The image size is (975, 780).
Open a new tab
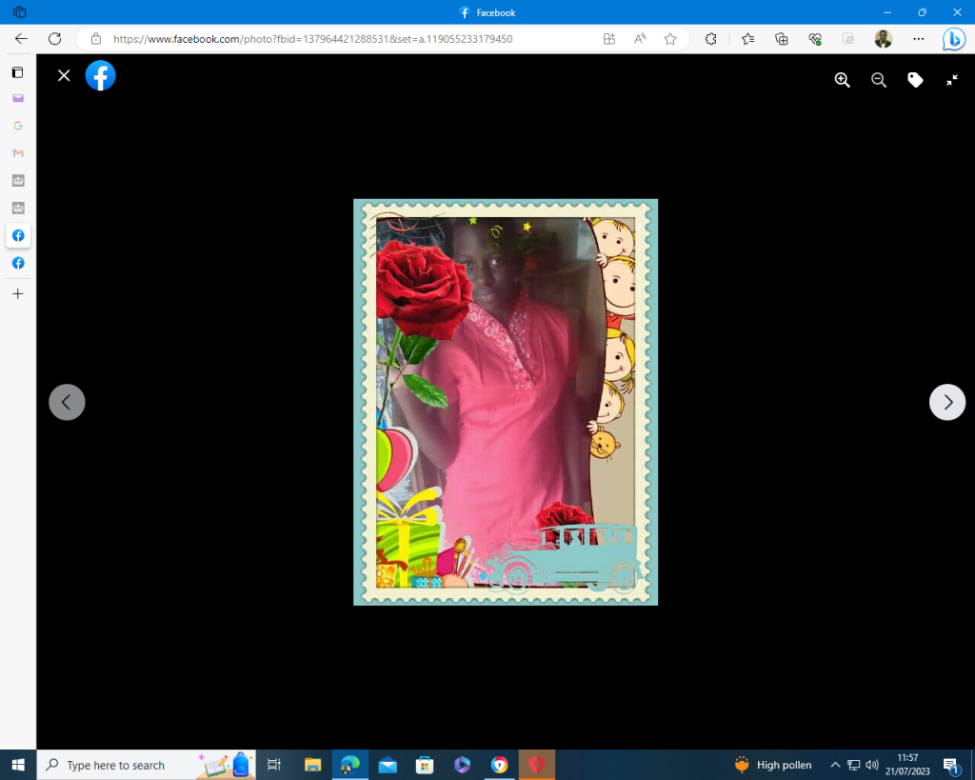(x=18, y=294)
